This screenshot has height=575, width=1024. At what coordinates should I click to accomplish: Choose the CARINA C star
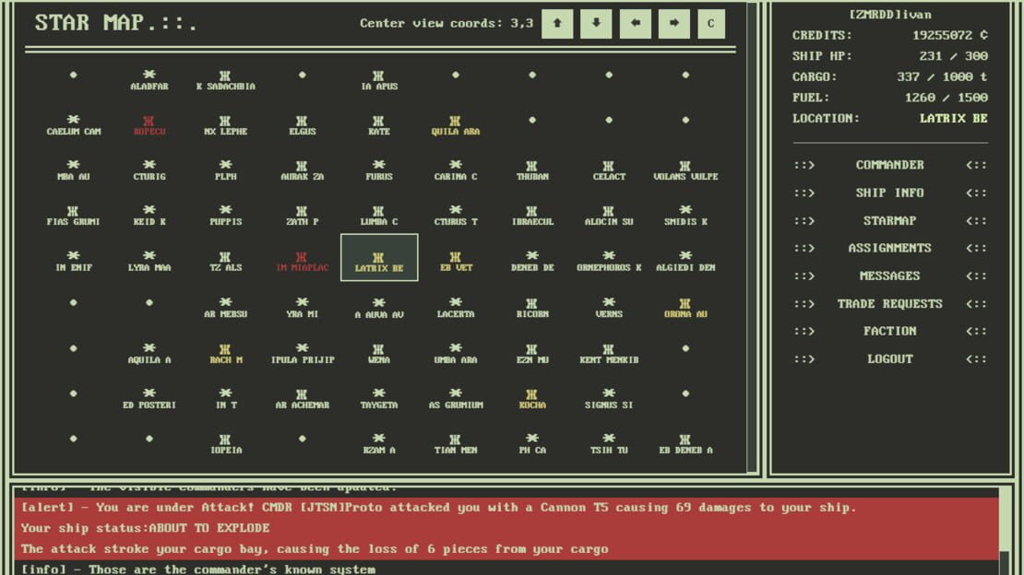[x=455, y=170]
